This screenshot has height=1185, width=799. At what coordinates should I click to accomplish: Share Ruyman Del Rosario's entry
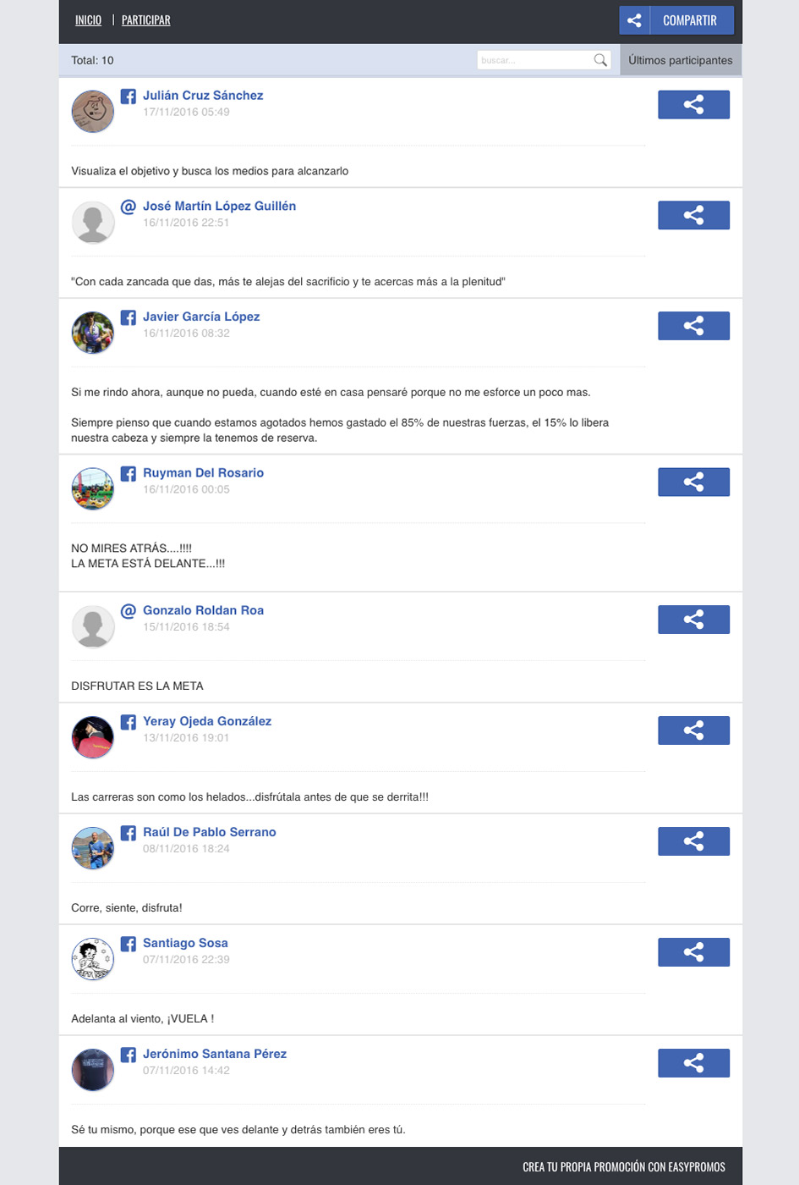pyautogui.click(x=693, y=482)
